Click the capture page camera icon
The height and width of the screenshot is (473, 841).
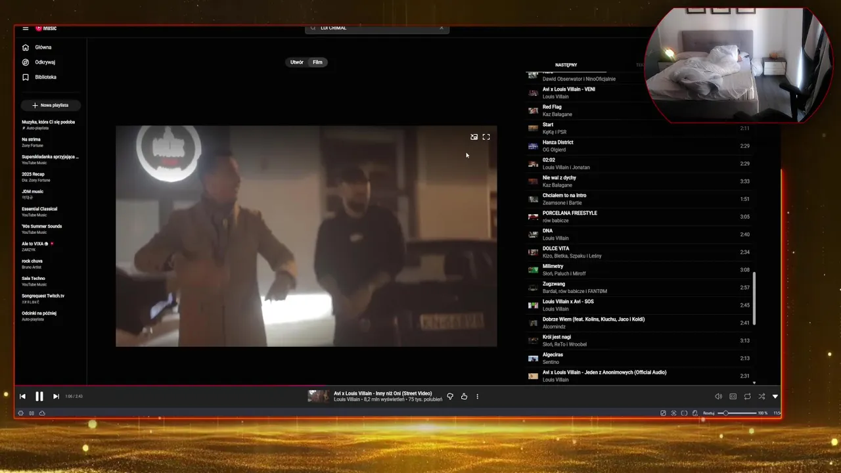pos(673,413)
